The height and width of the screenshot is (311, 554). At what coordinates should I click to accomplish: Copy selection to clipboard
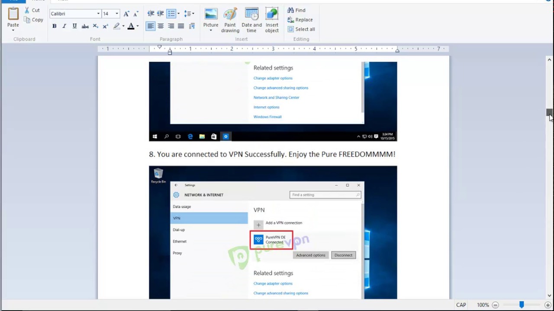(x=34, y=19)
